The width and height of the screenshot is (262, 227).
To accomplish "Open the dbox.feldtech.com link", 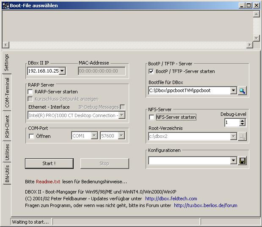I will [171, 199].
